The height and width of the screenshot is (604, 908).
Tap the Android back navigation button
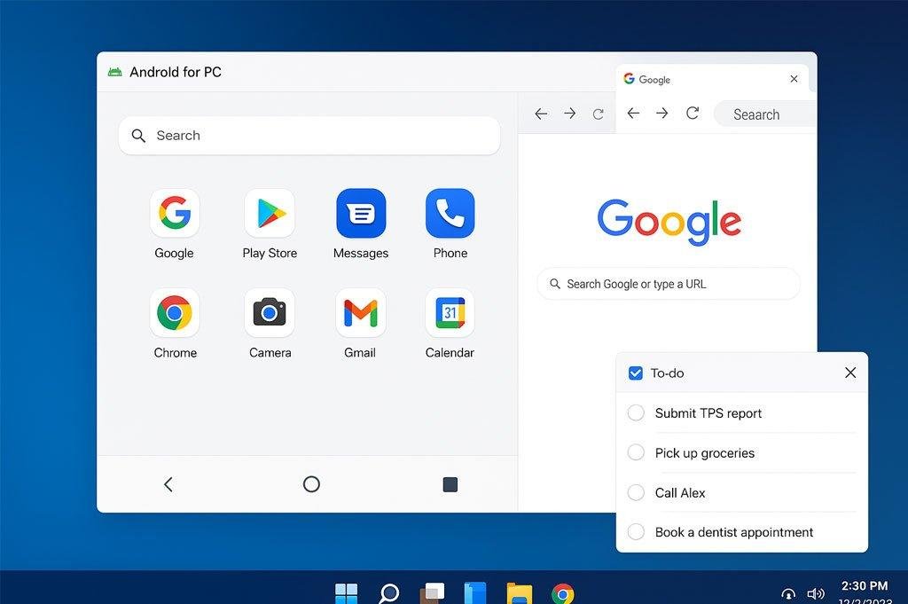coord(168,484)
